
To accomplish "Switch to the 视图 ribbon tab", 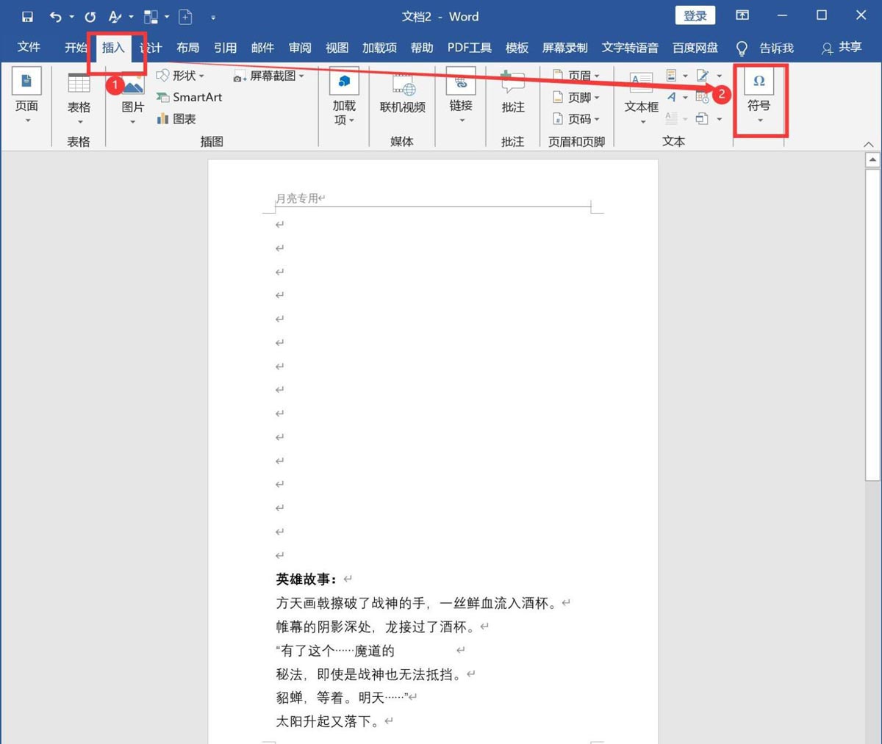I will 336,47.
